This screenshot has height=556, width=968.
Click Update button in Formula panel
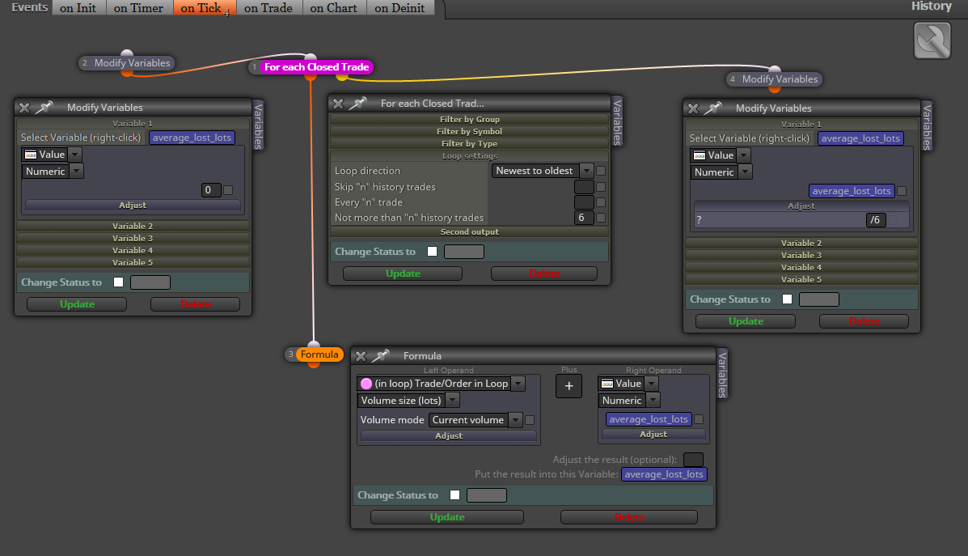[447, 516]
